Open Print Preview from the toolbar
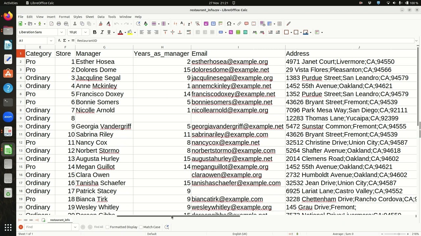This screenshot has width=421, height=236. (x=66, y=24)
